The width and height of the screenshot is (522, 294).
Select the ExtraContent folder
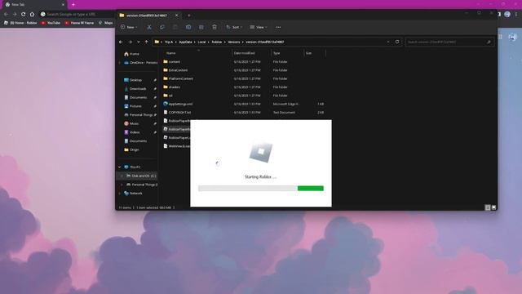[x=178, y=70]
